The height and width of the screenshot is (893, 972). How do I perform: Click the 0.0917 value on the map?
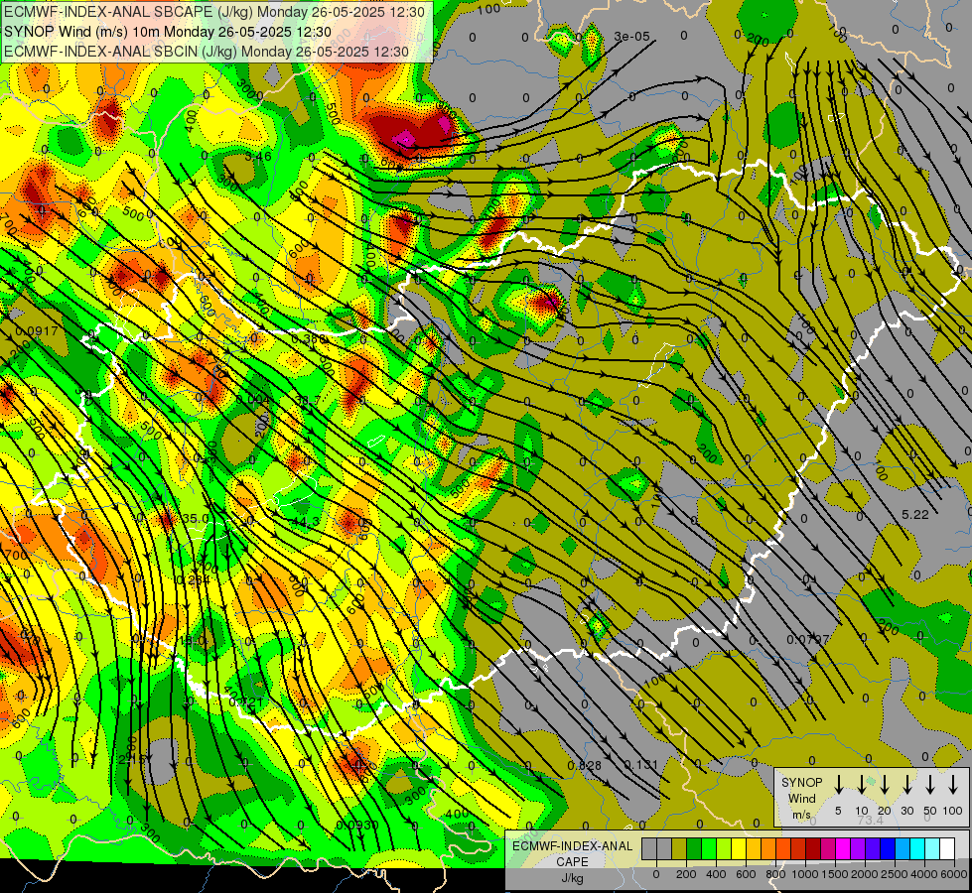click(37, 331)
